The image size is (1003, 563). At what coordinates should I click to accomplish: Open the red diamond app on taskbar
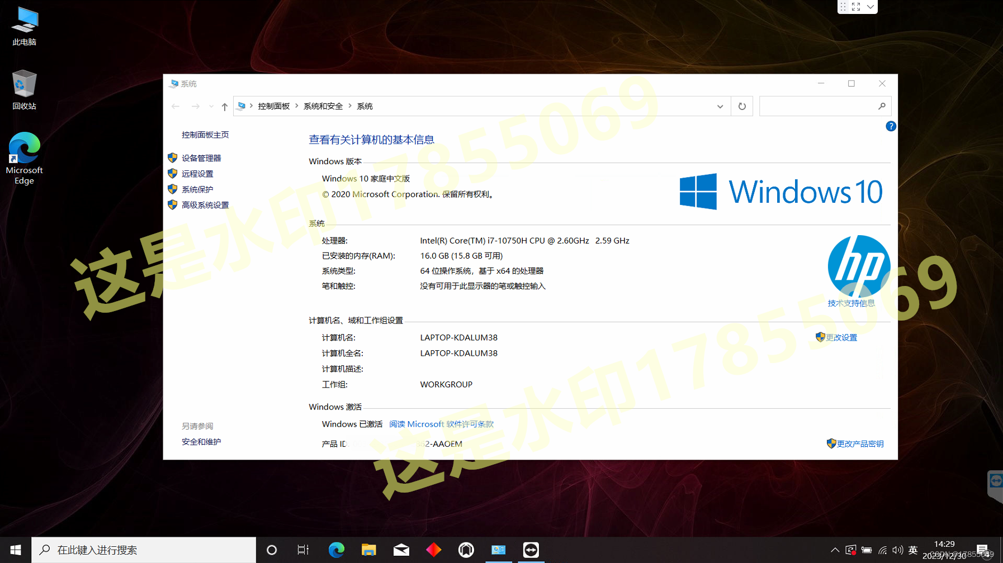pyautogui.click(x=434, y=550)
